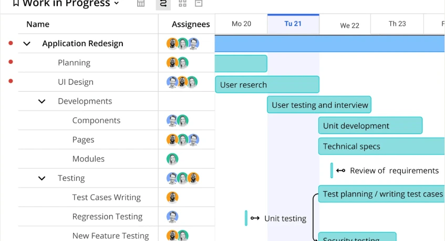Click the calendar view icon
Viewport: 445px width, 241px height.
click(198, 4)
